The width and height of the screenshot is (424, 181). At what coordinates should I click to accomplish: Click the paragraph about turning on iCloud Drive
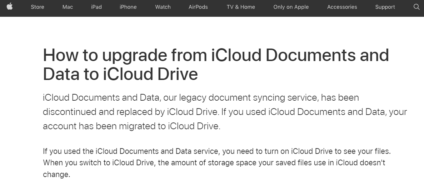(x=217, y=163)
